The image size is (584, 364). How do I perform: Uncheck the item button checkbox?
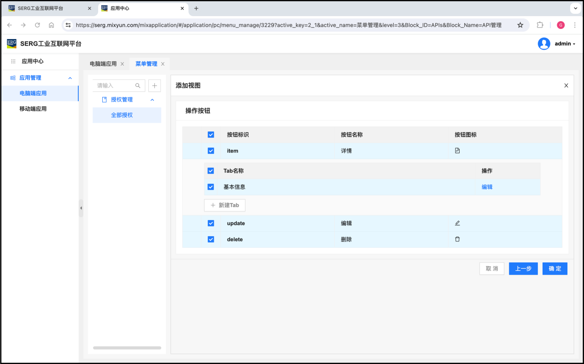211,151
